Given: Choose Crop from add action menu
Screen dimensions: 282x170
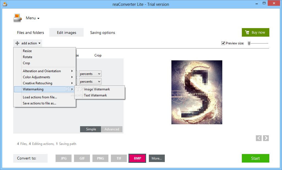Looking at the screenshot, I should 45,63.
